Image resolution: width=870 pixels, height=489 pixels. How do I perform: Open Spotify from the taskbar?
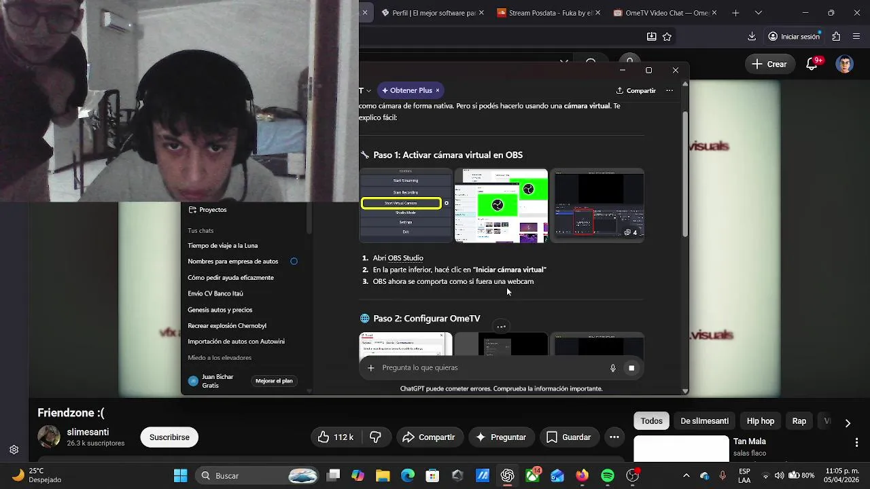pyautogui.click(x=608, y=475)
